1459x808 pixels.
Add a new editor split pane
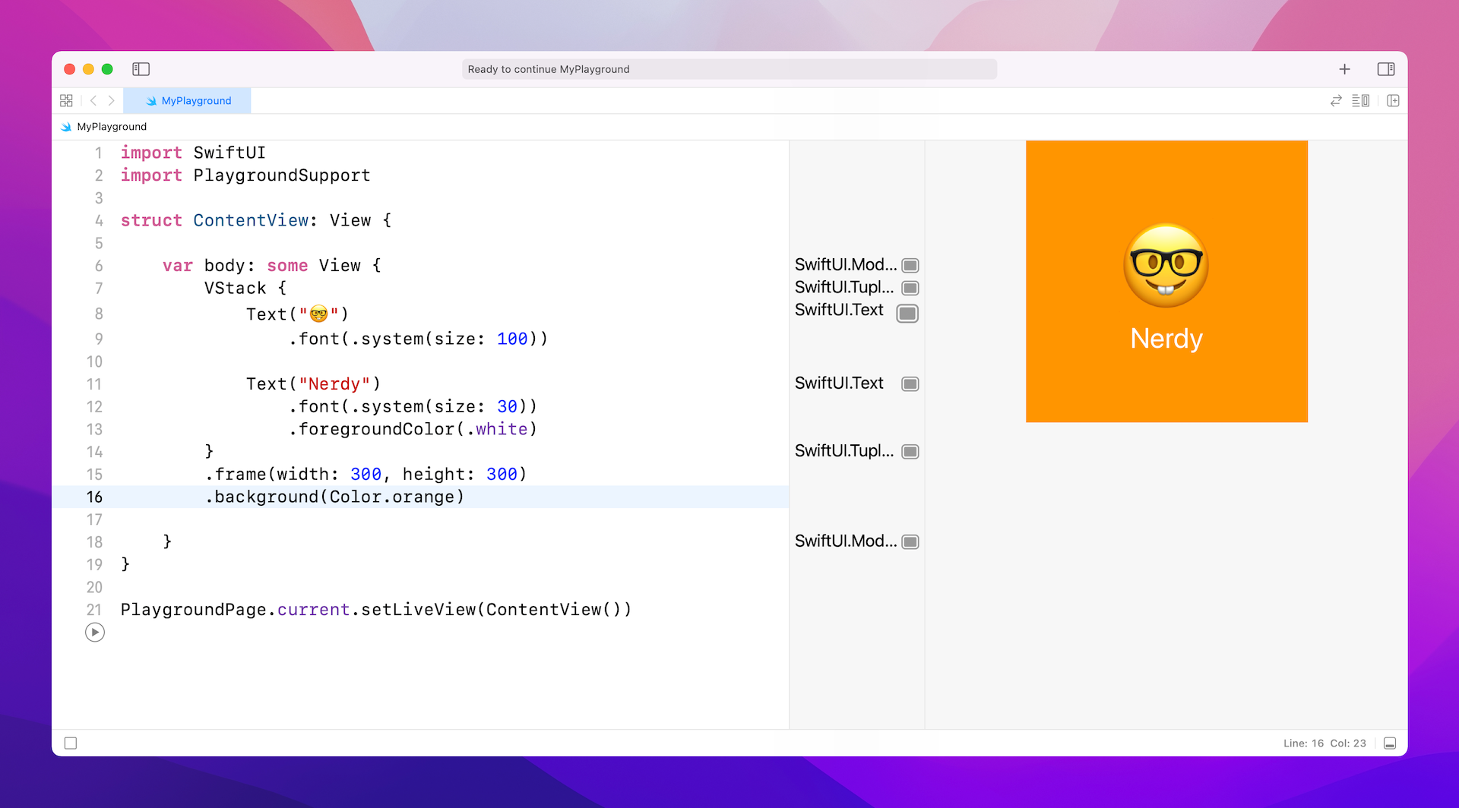click(x=1393, y=99)
